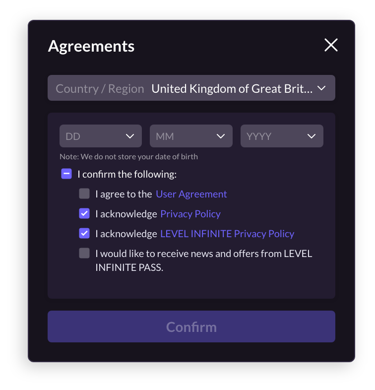The height and width of the screenshot is (390, 375).
Task: Click the chevron arrow inside the DD box
Action: tap(130, 136)
